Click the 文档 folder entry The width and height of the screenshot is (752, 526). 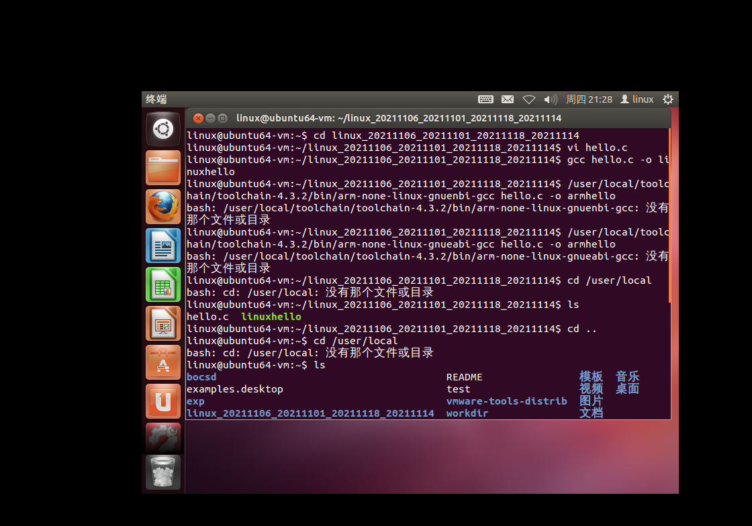(591, 413)
